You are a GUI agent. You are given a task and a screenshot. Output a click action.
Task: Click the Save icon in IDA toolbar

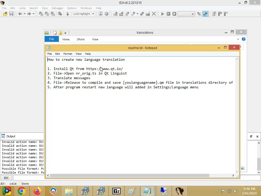pyautogui.click(x=11, y=14)
